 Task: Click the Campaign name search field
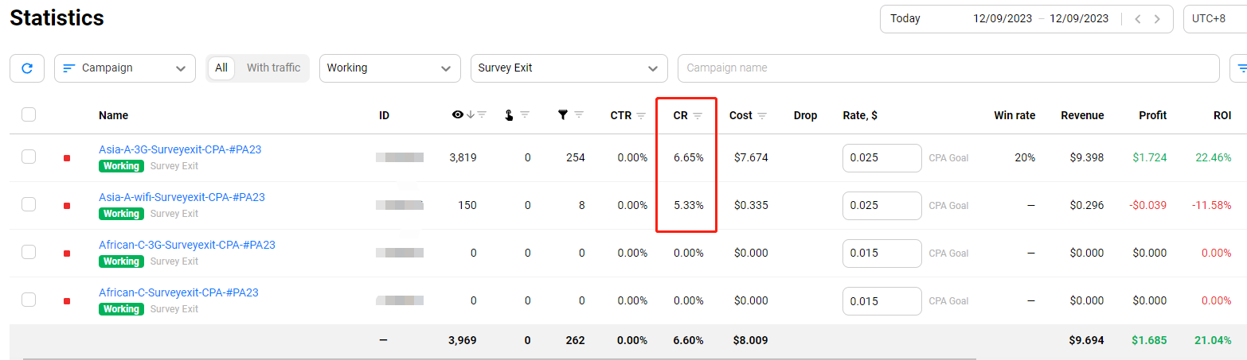coord(948,68)
